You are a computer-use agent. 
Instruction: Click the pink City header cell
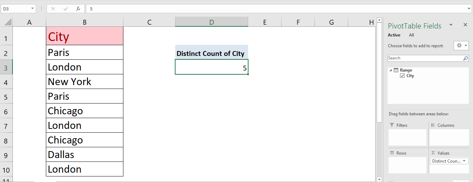click(84, 36)
